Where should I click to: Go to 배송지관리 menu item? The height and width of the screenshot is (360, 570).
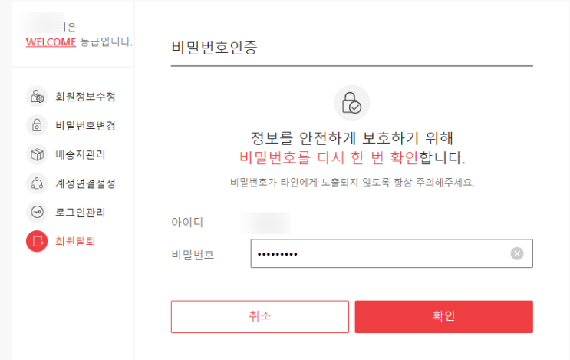pos(81,155)
